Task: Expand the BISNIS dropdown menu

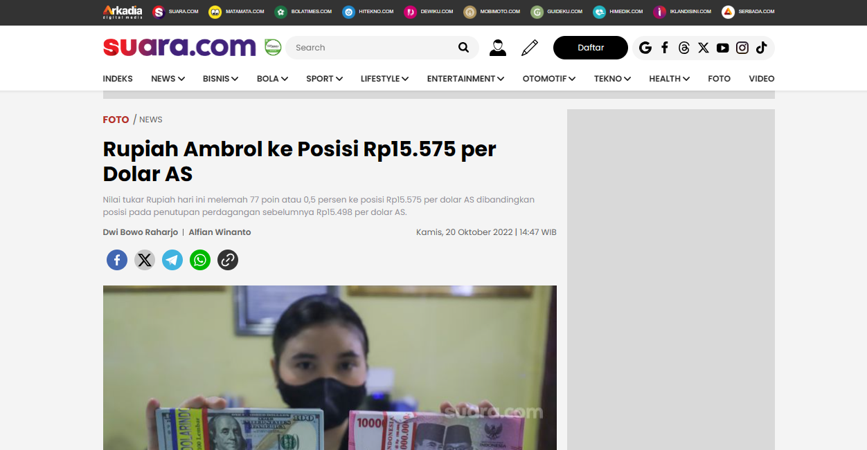Action: (221, 79)
